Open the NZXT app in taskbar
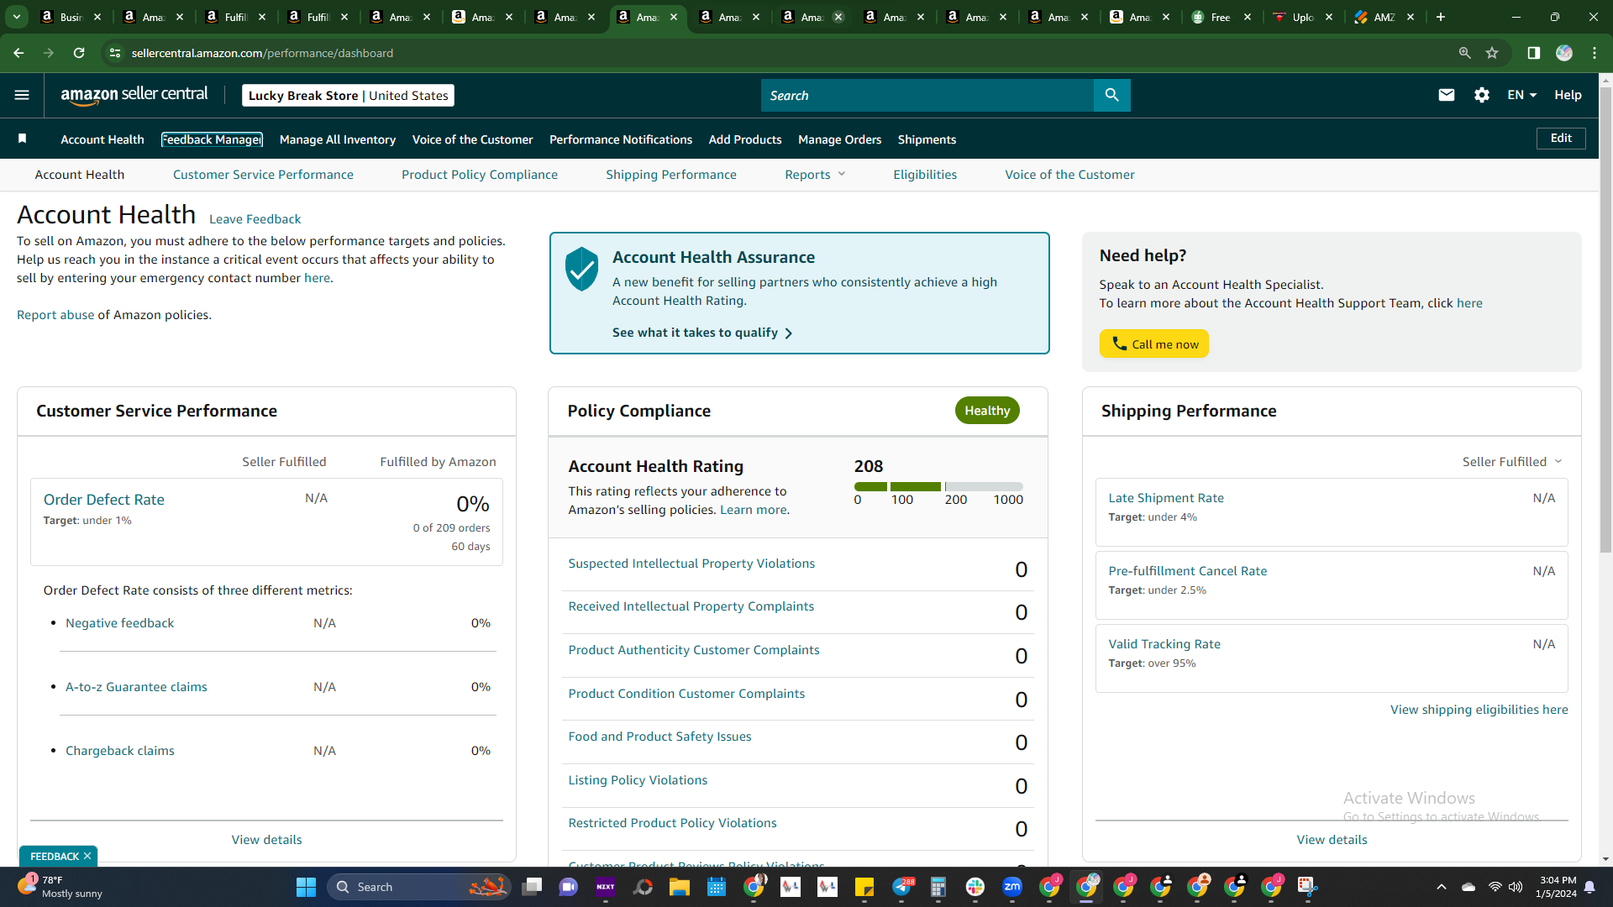Viewport: 1613px width, 907px height. pyautogui.click(x=606, y=887)
